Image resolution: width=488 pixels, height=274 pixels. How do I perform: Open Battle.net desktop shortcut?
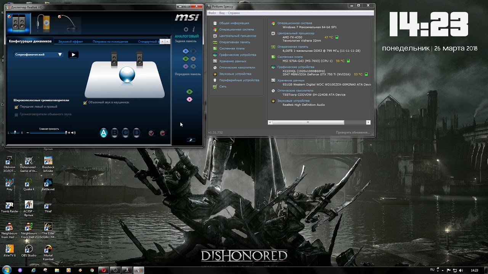[48, 185]
